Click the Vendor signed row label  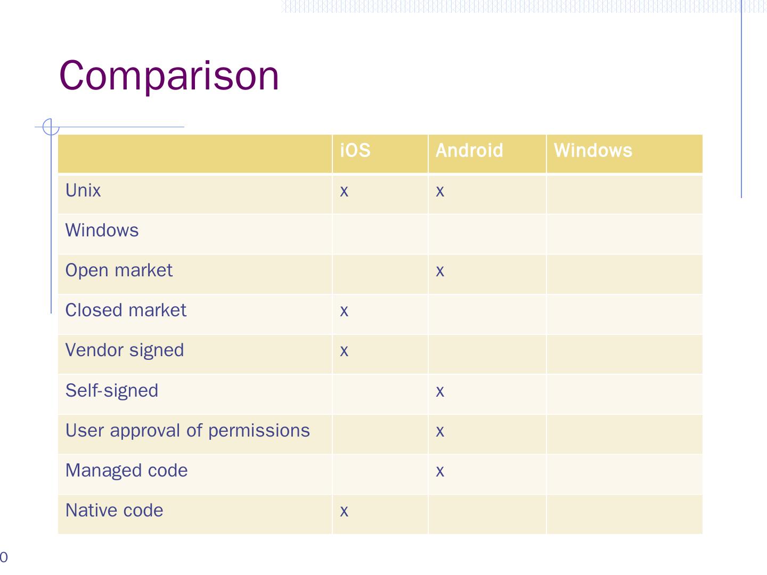(x=125, y=350)
